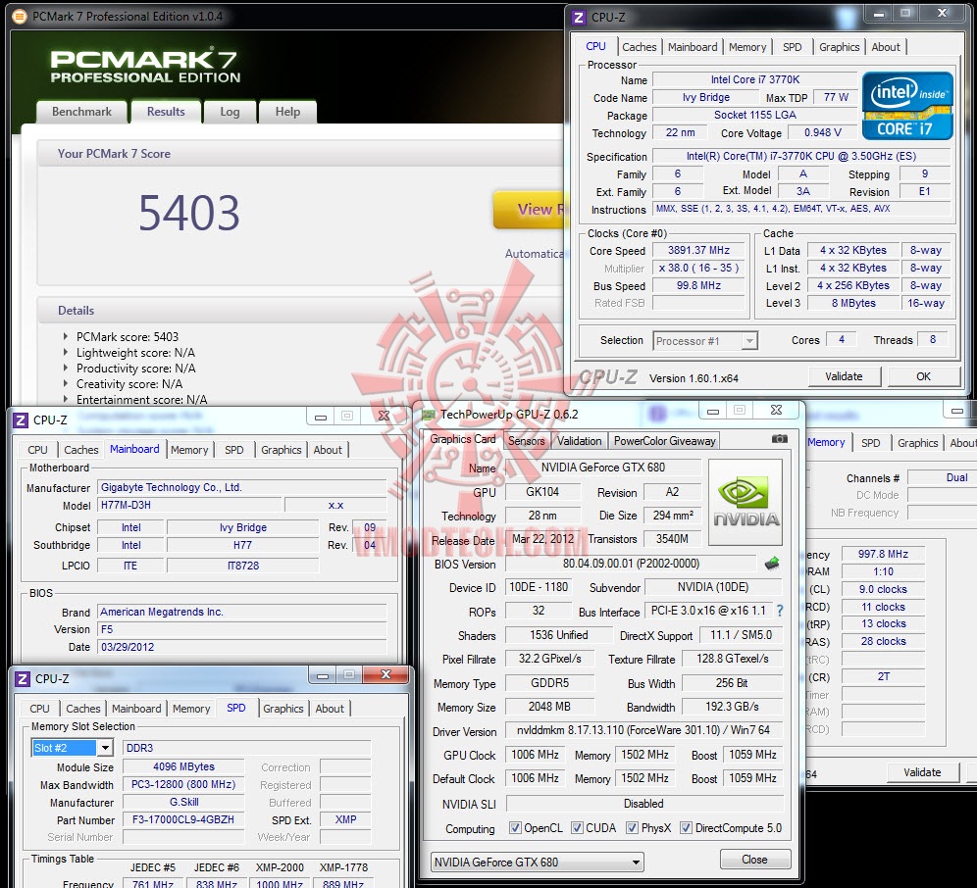Click the DRAM frequency 997.8 MHz
This screenshot has height=888, width=977.
(x=883, y=554)
